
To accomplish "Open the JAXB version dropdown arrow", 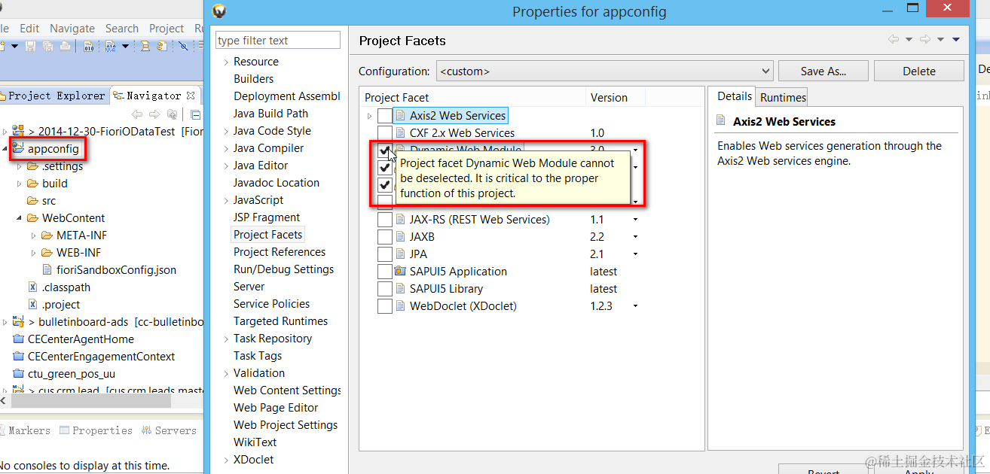I will [x=635, y=237].
